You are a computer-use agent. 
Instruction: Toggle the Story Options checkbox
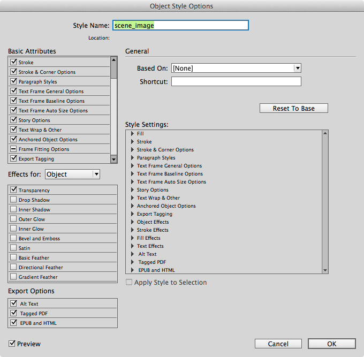[14, 120]
